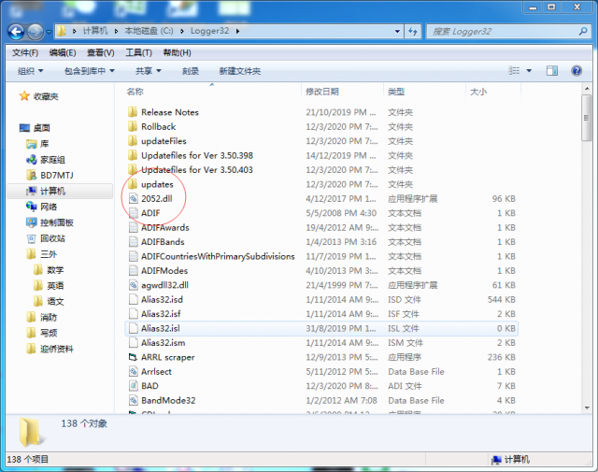Screen dimensions: 598x472
Task: Open the 编辑(E) menu
Action: click(63, 52)
